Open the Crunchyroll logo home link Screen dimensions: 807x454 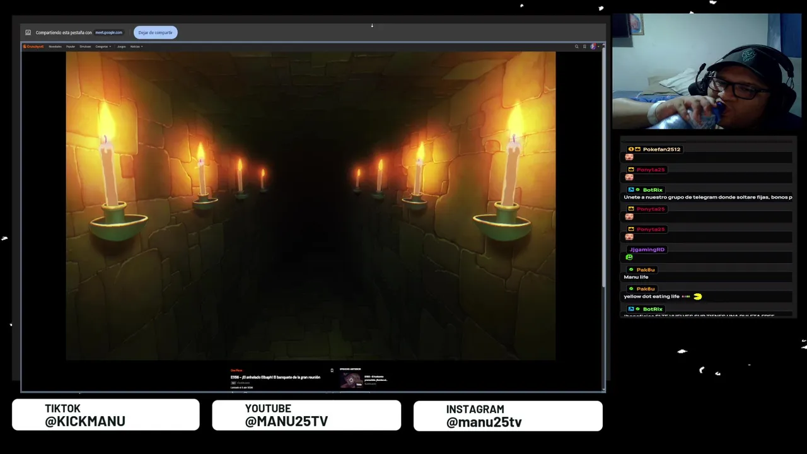point(33,47)
